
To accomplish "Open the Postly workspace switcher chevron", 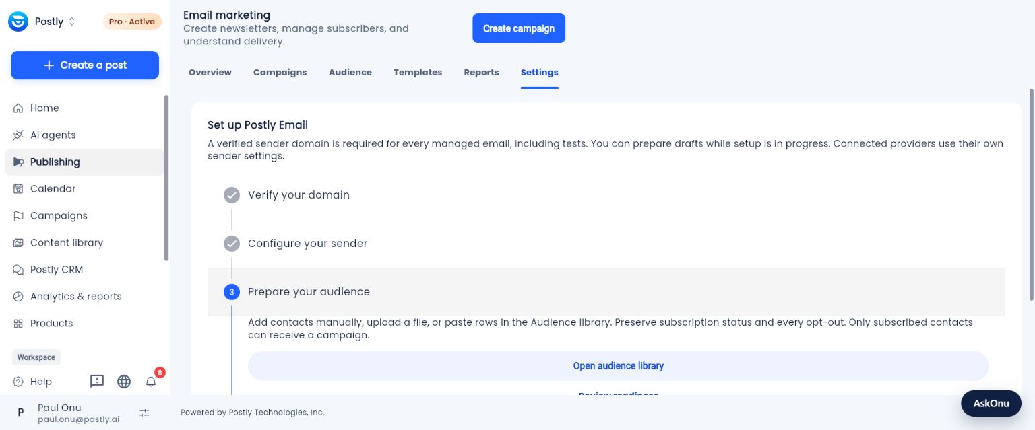I will (x=72, y=22).
